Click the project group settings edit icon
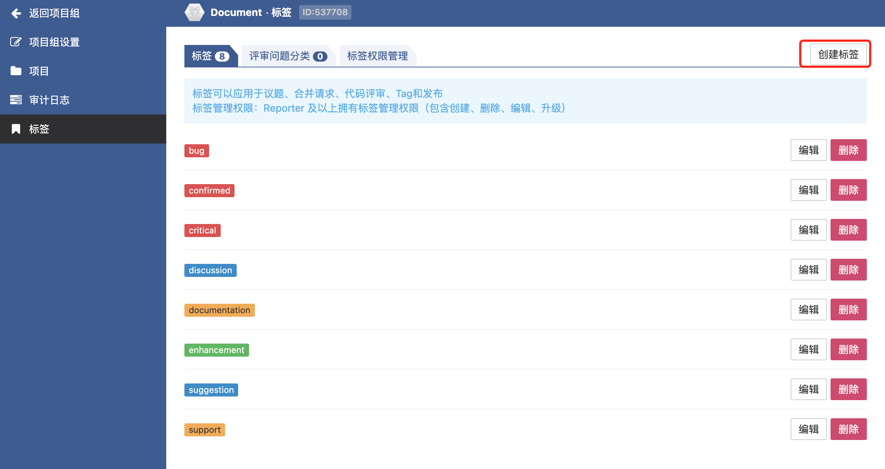Image resolution: width=885 pixels, height=469 pixels. (16, 42)
